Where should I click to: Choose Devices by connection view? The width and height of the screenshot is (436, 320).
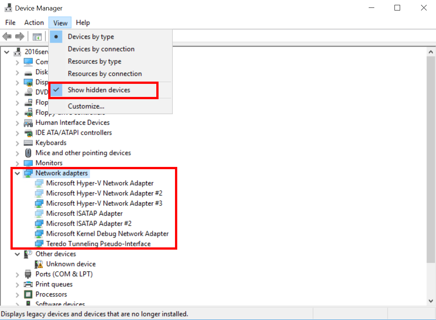click(101, 49)
